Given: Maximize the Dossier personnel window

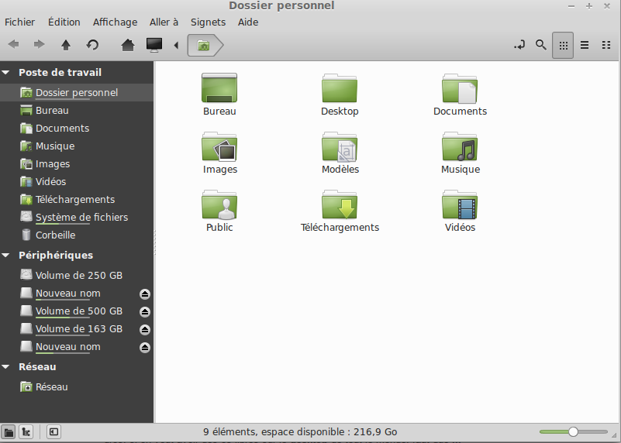Looking at the screenshot, I should pyautogui.click(x=589, y=6).
